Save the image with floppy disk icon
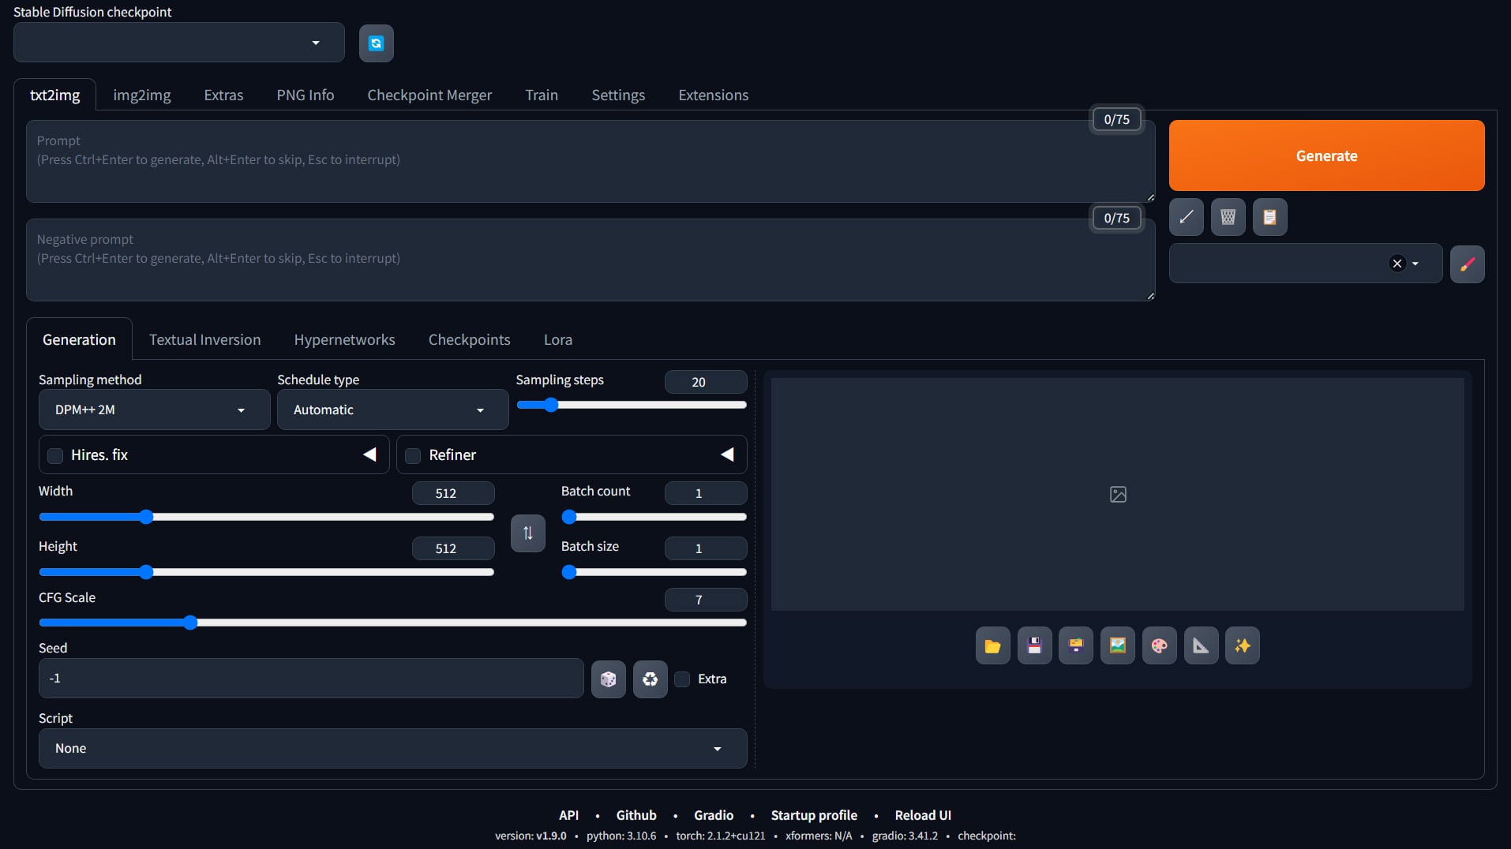 click(x=1034, y=646)
